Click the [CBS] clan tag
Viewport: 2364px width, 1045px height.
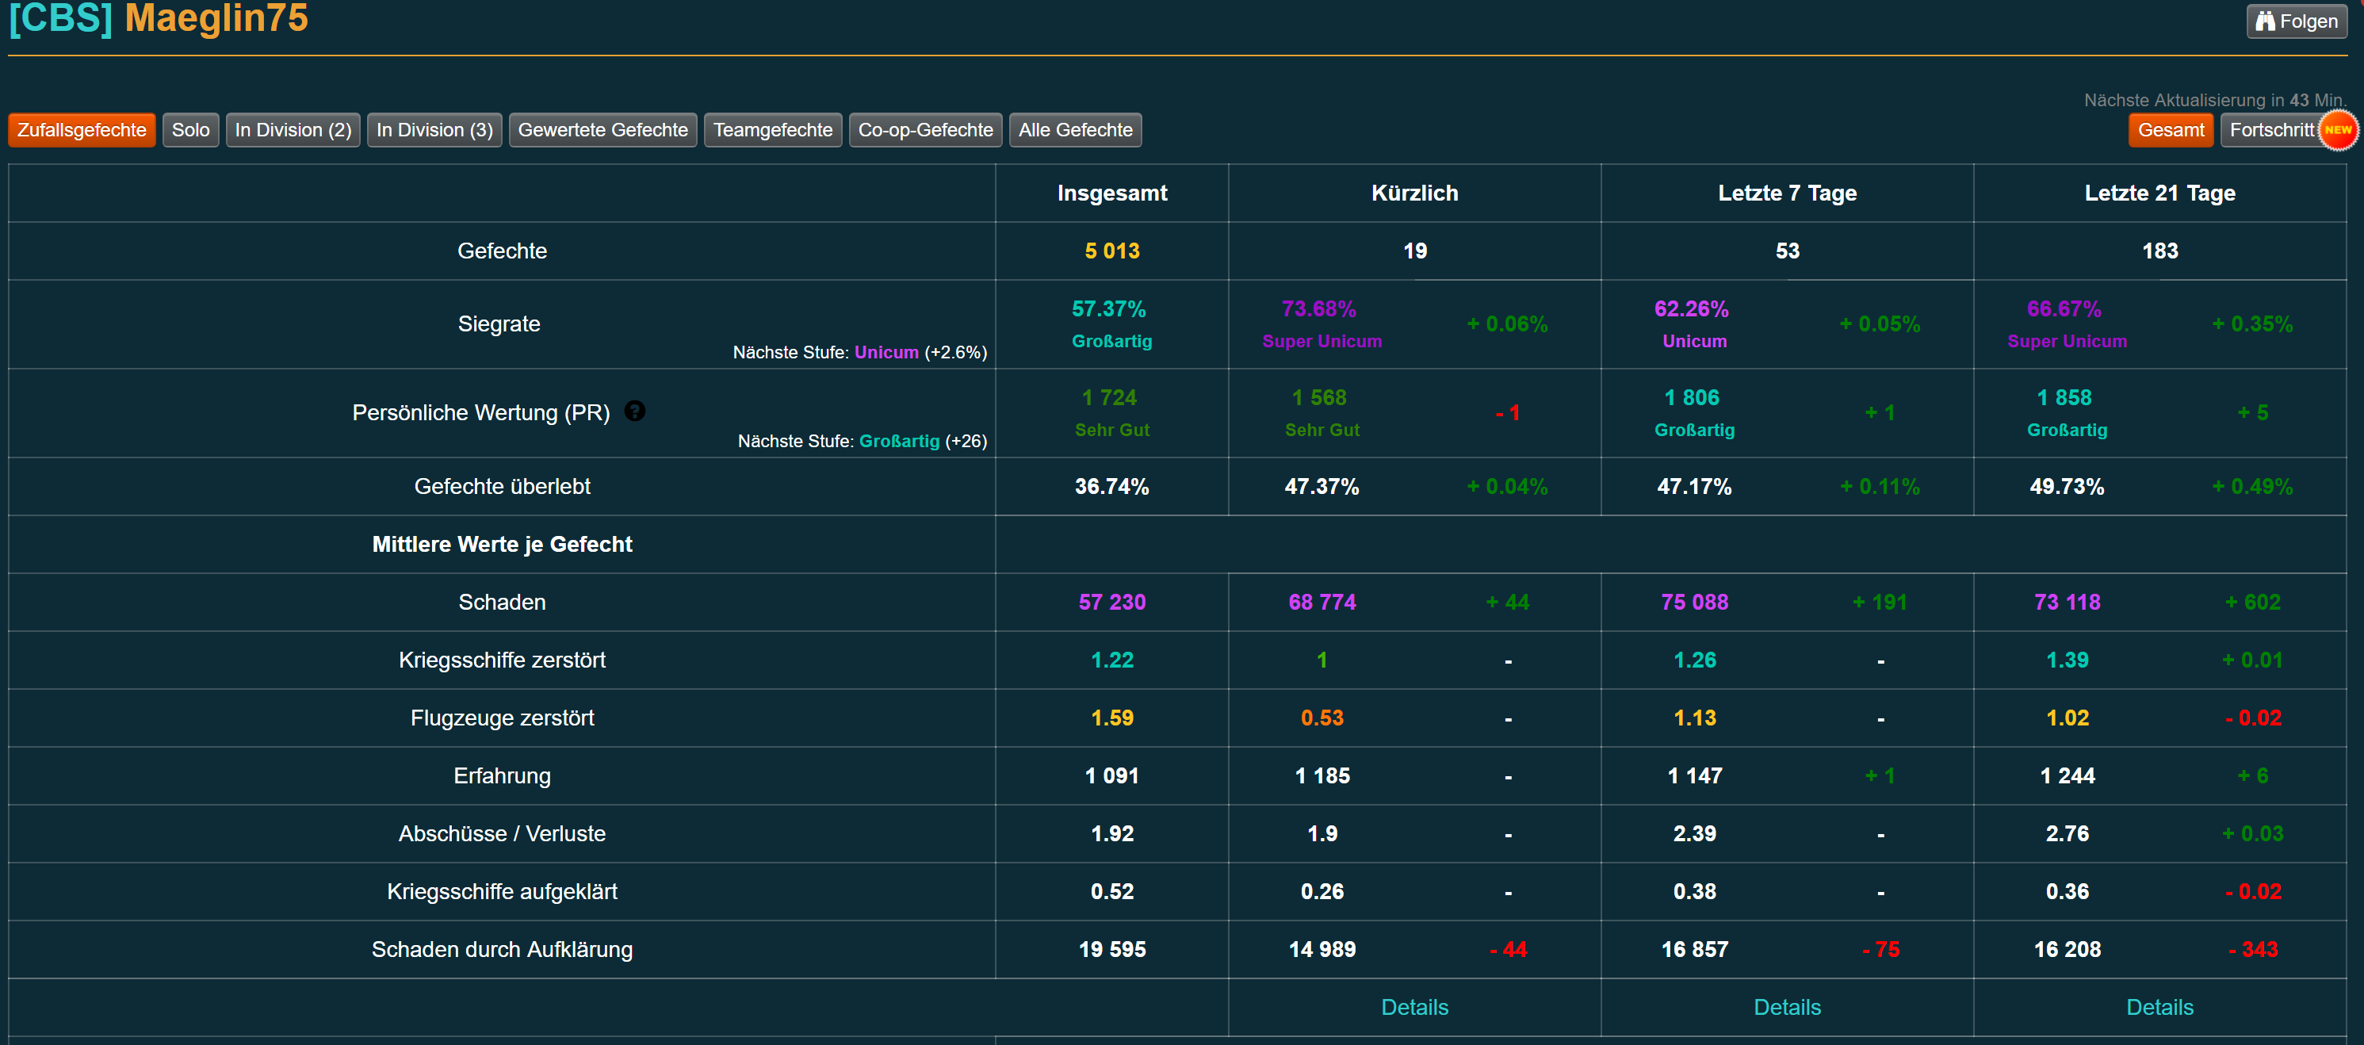60,18
